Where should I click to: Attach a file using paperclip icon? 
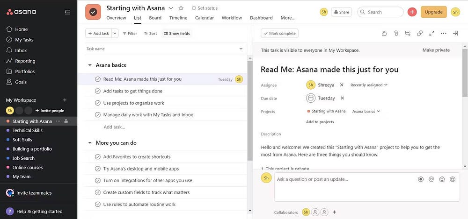(396, 33)
